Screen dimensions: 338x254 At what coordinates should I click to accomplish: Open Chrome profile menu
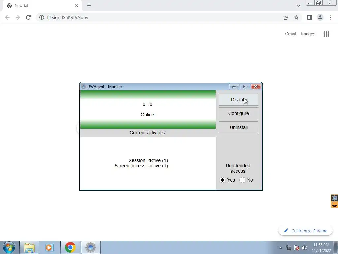tap(320, 17)
